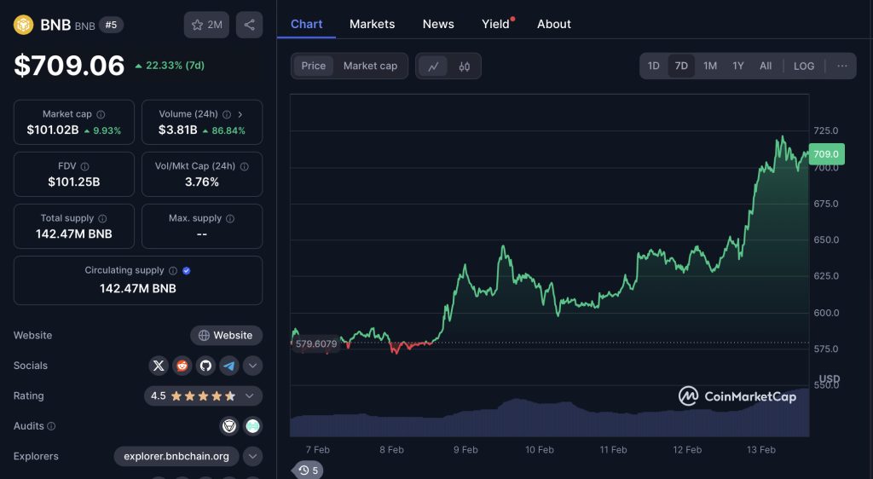Open explorer.bnbchain.org link
Viewport: 873px width, 479px height.
pyautogui.click(x=176, y=456)
